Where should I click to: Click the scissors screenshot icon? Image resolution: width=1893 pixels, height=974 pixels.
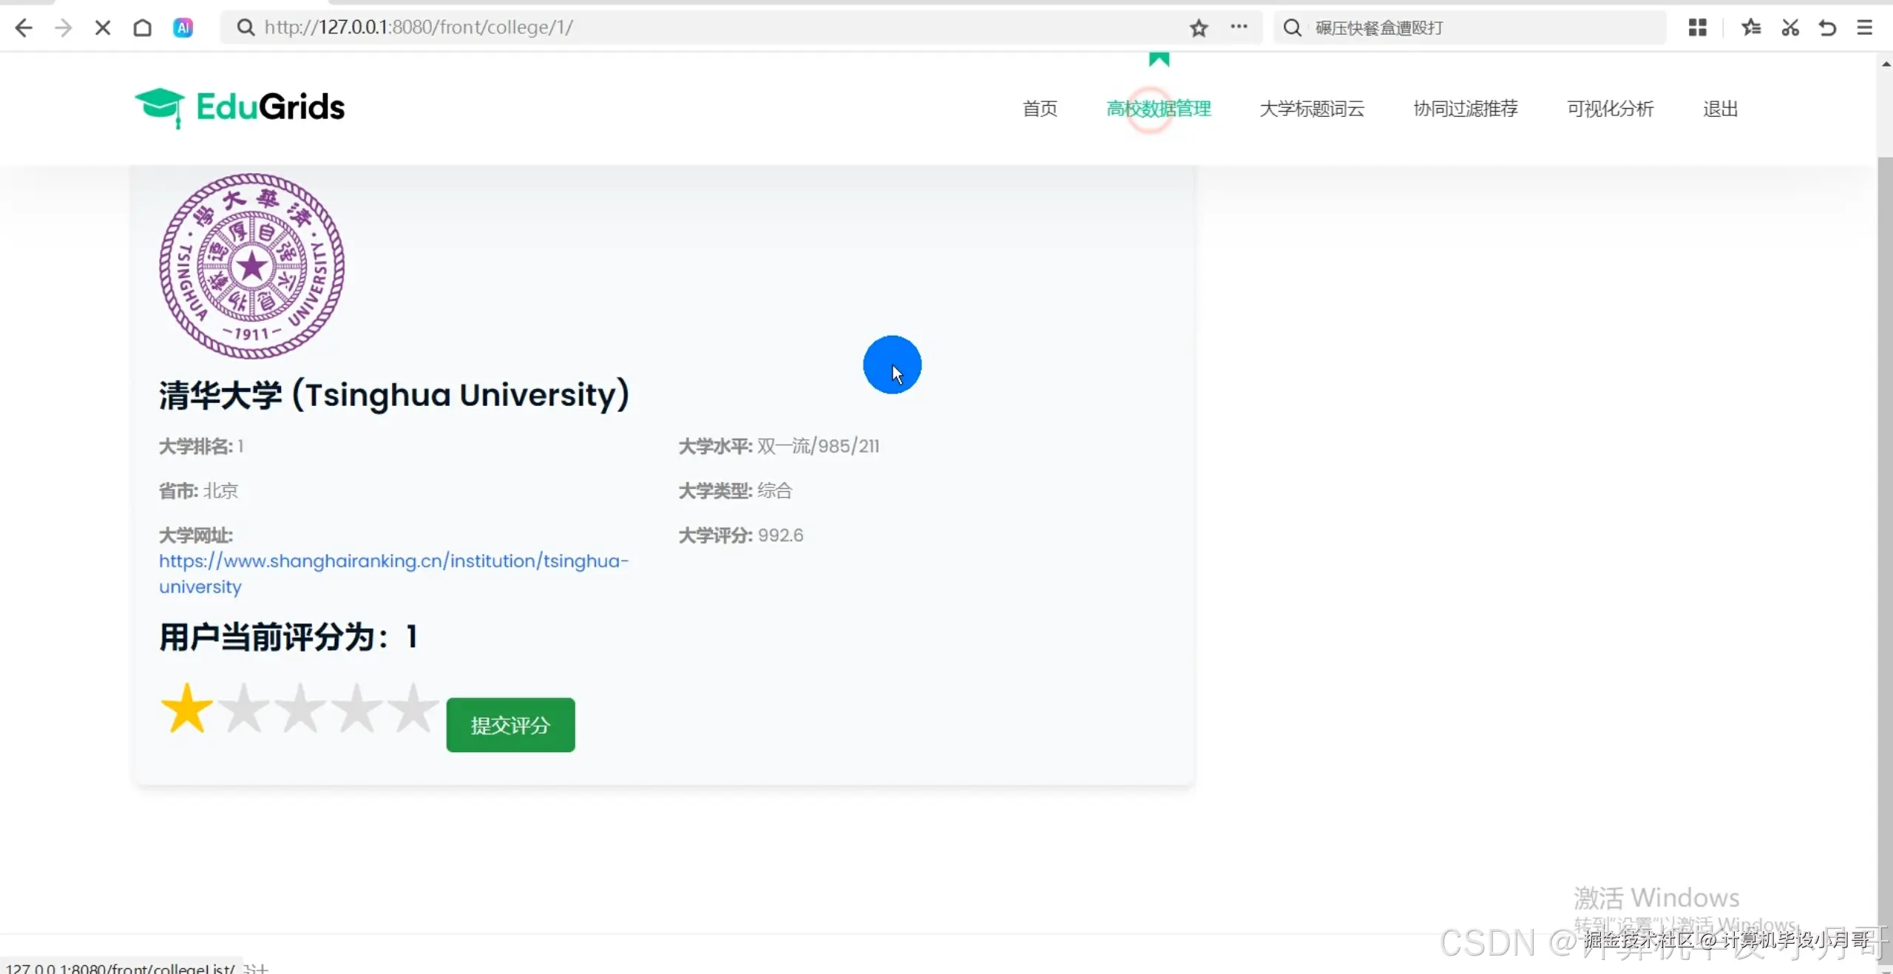tap(1789, 28)
